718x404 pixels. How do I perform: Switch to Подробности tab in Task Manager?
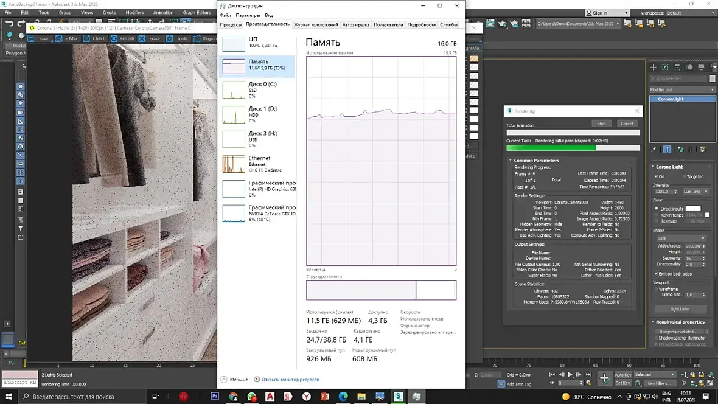point(421,24)
